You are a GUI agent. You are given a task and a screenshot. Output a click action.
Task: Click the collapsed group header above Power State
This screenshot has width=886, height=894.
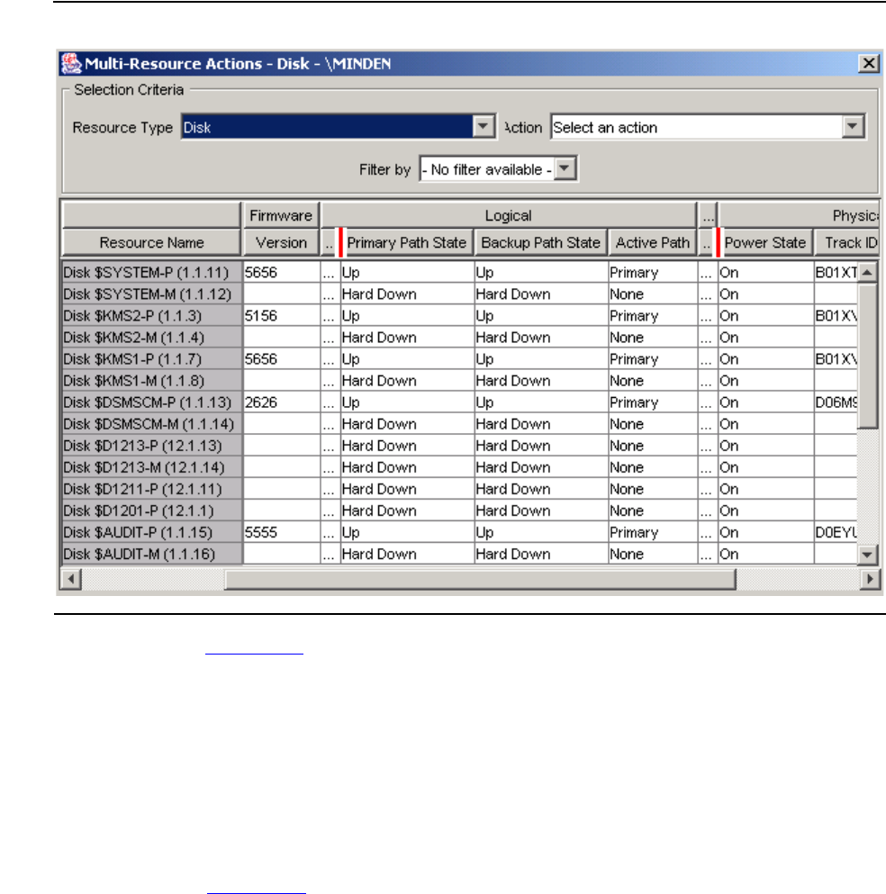tap(708, 215)
